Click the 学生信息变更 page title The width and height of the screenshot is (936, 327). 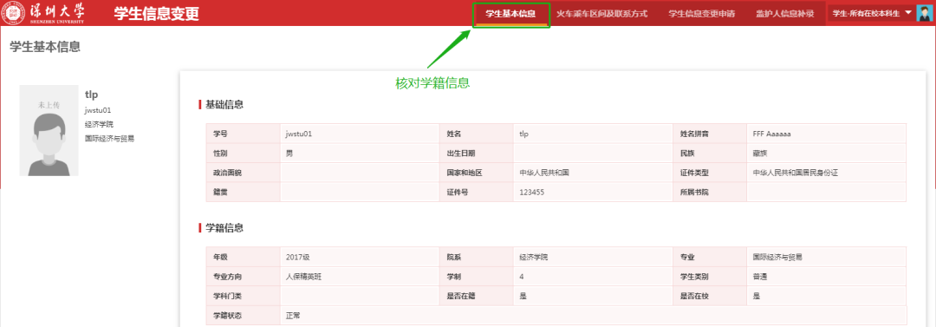(x=156, y=14)
